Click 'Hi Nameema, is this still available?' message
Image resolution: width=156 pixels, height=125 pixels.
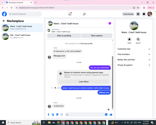67,51
